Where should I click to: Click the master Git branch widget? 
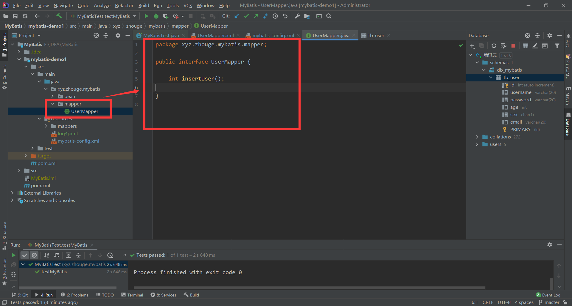[x=549, y=302]
